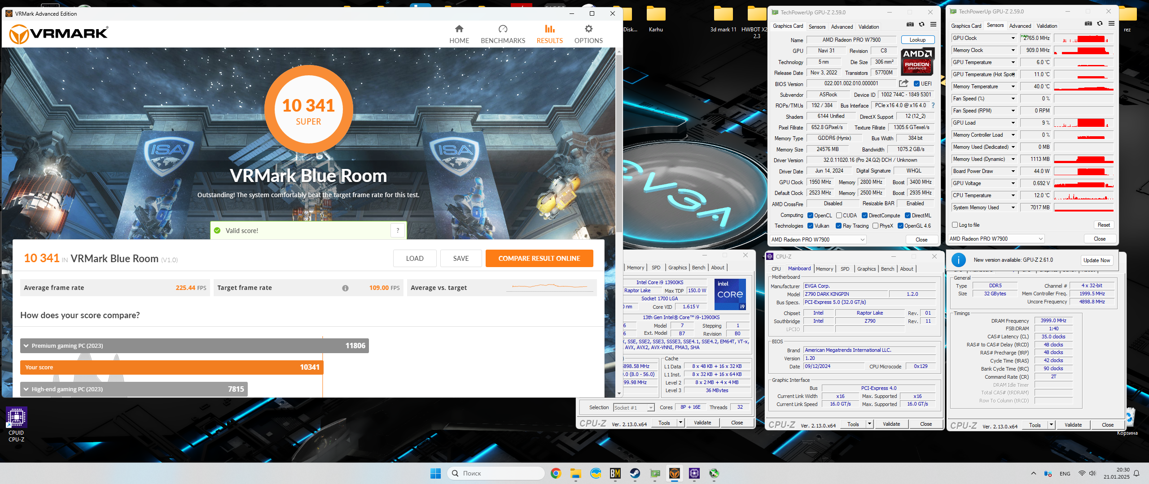The height and width of the screenshot is (484, 1149).
Task: Click Reset button in GPU-Z Sensors
Action: click(x=1104, y=225)
